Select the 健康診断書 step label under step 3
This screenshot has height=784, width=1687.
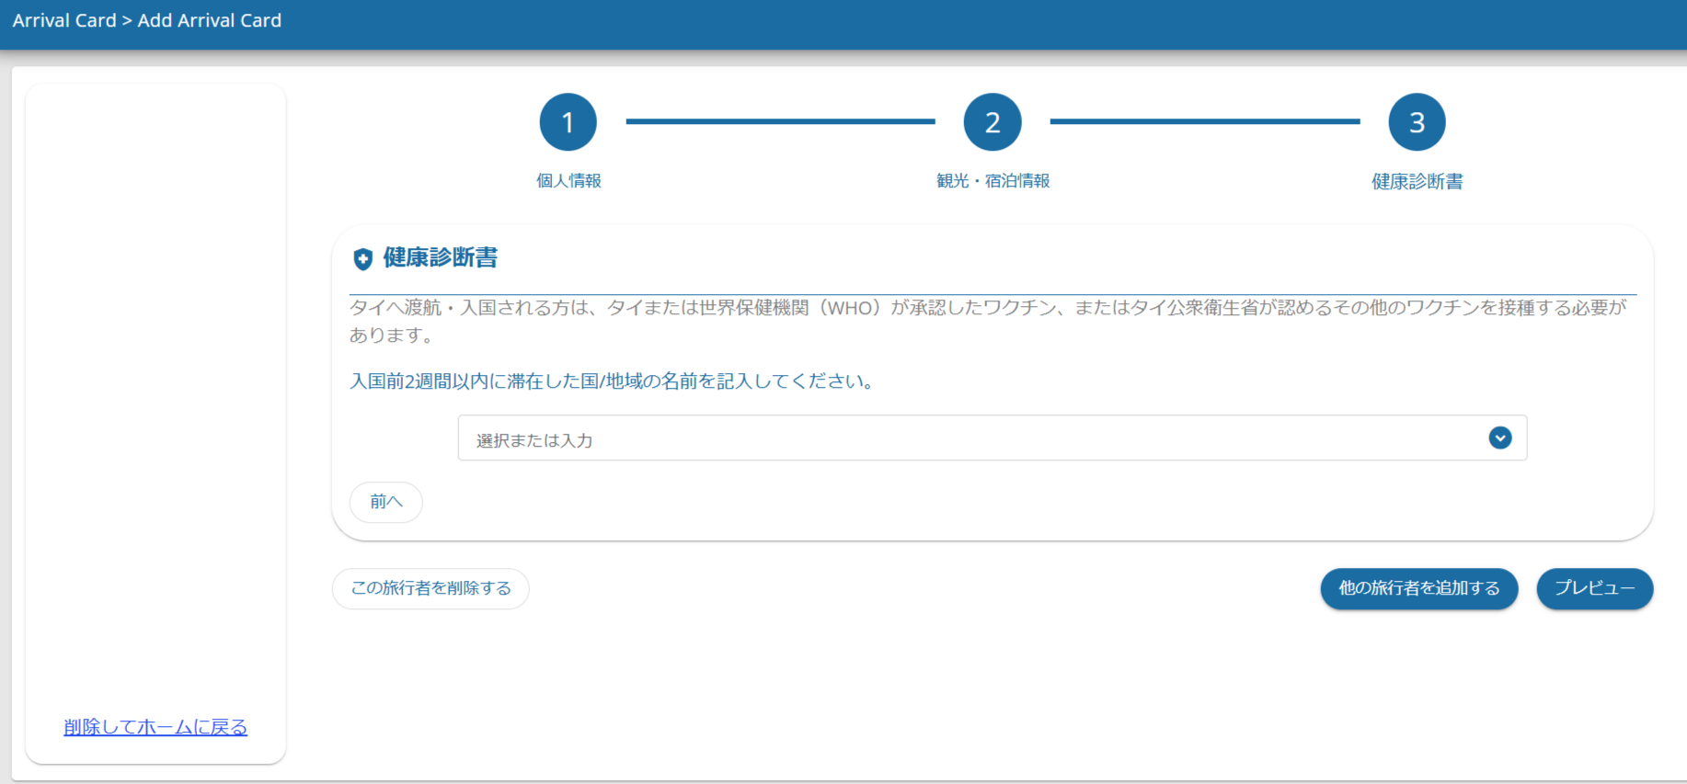tap(1417, 182)
